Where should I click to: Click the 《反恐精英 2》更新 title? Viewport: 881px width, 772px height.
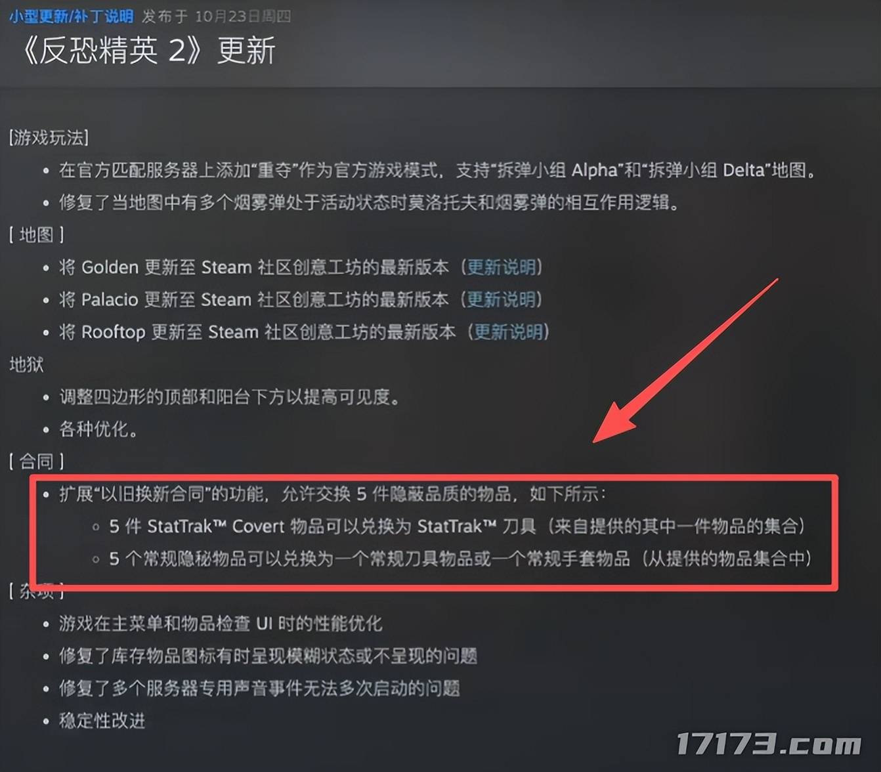pos(147,50)
